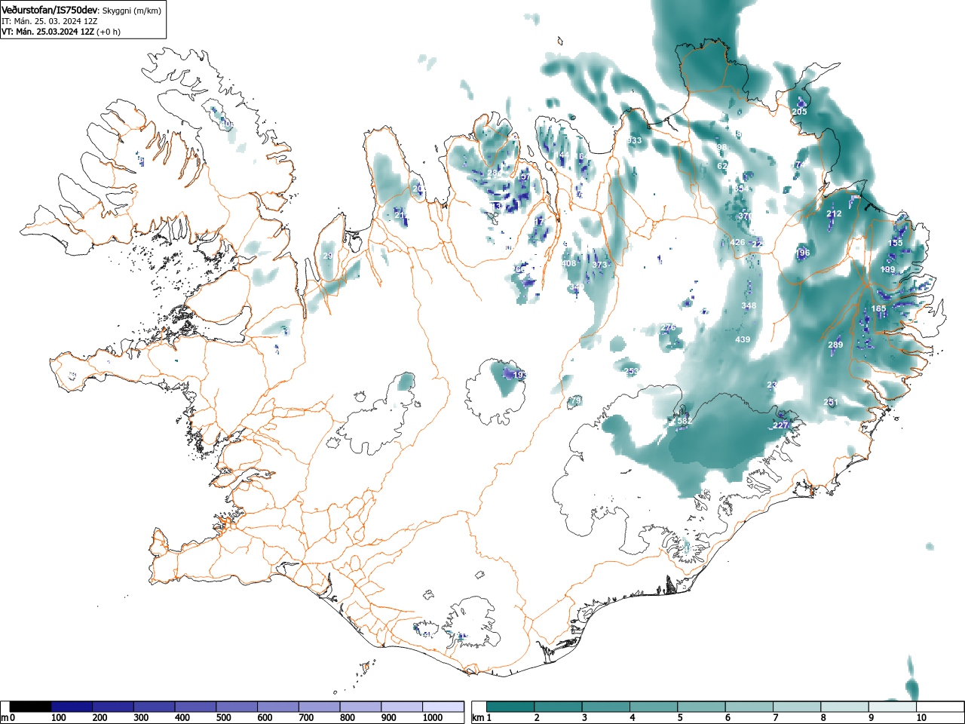Click the '10' label on the kilometer legend
Image resolution: width=965 pixels, height=724 pixels.
(921, 718)
